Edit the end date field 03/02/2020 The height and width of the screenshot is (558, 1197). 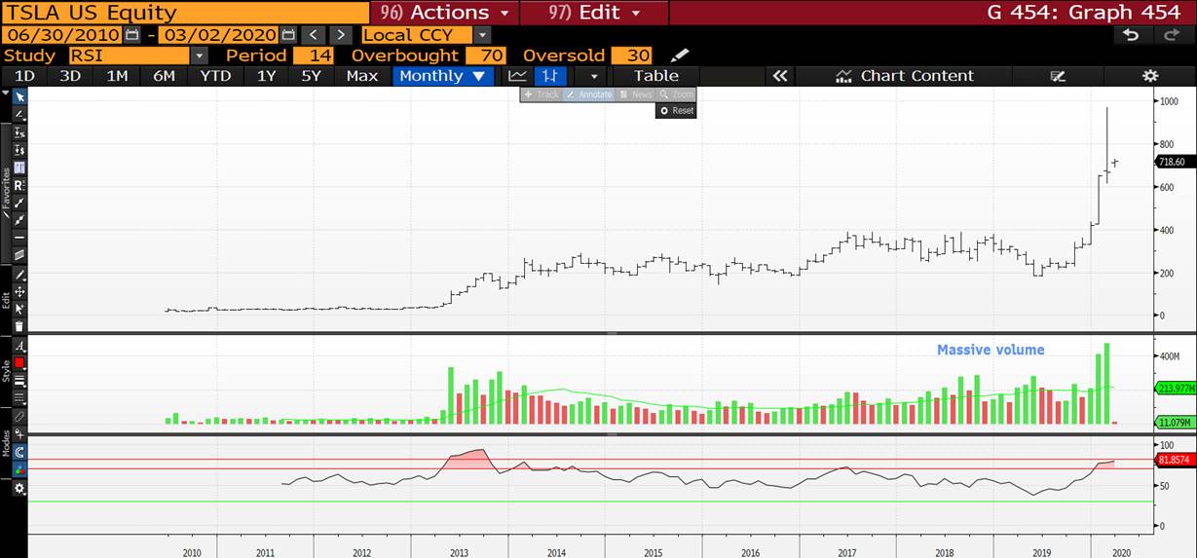(x=219, y=35)
